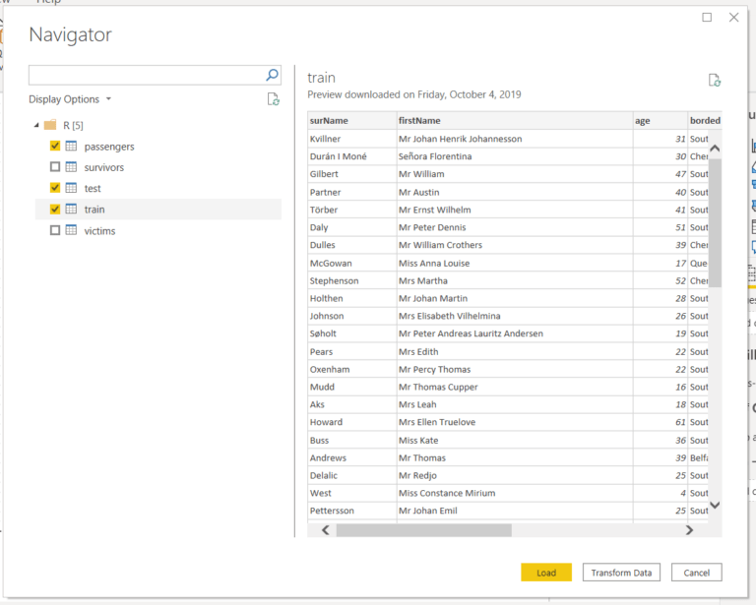Collapse the R [5] folder tree node
This screenshot has height=605, width=756.
pyautogui.click(x=37, y=125)
